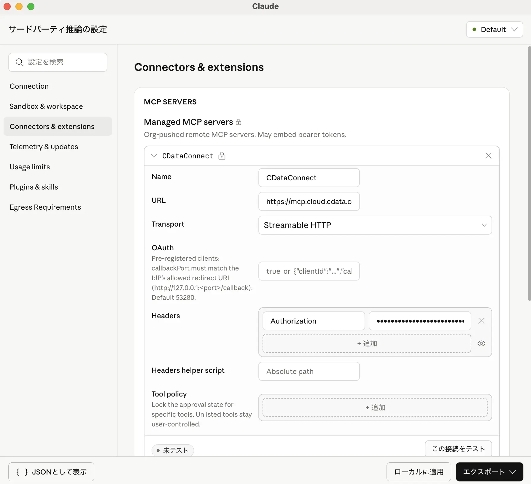Click the green status dot in Default selector

click(474, 29)
